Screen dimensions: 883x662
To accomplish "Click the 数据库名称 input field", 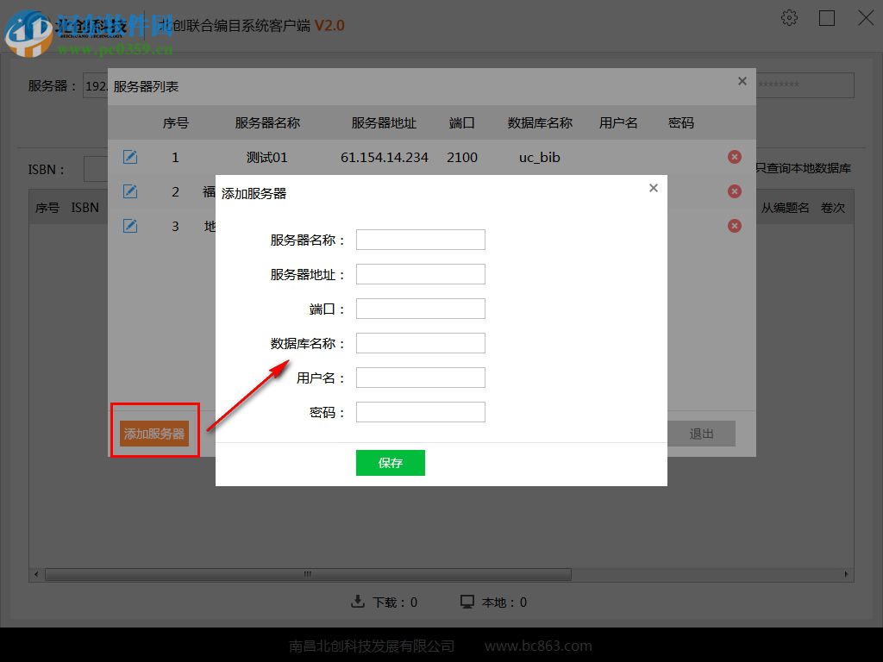I will pyautogui.click(x=420, y=342).
